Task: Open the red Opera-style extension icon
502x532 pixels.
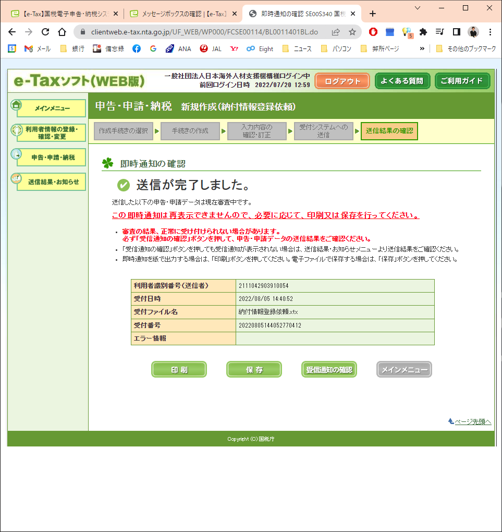Action: coord(373,32)
